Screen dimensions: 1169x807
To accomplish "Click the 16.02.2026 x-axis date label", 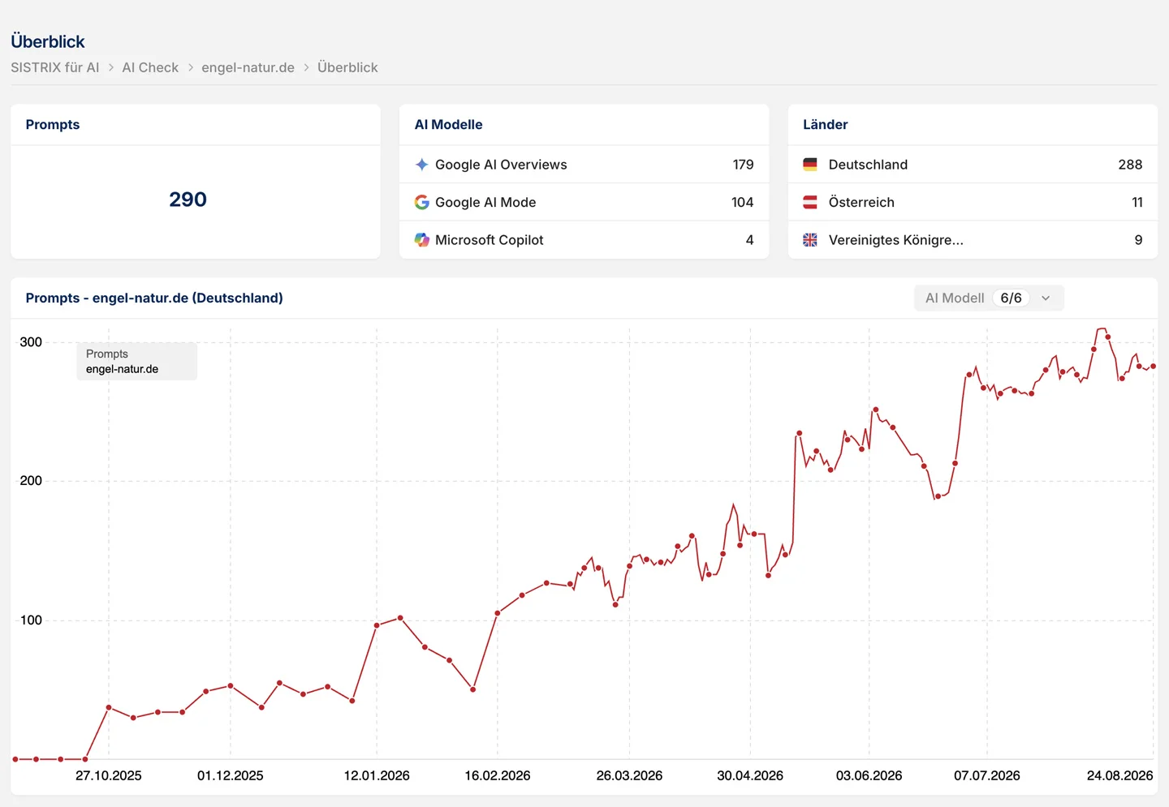I will (498, 775).
